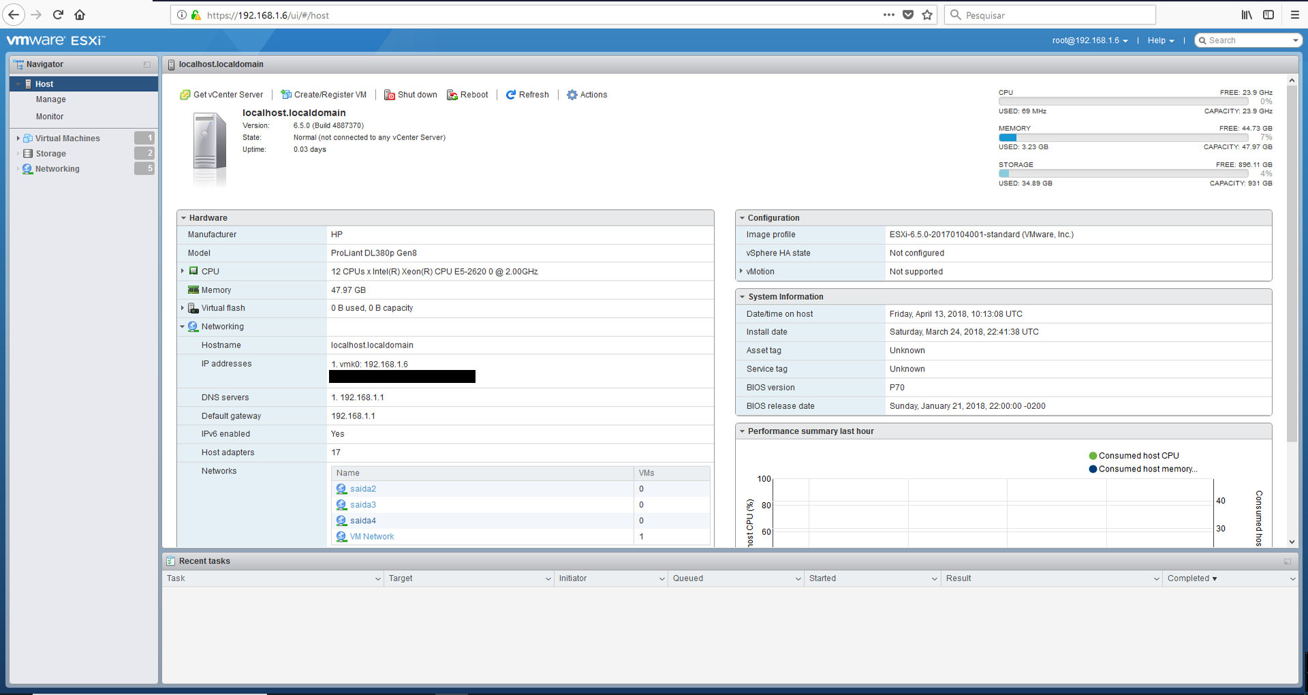Collapse Performance summary last hour panel

(742, 431)
